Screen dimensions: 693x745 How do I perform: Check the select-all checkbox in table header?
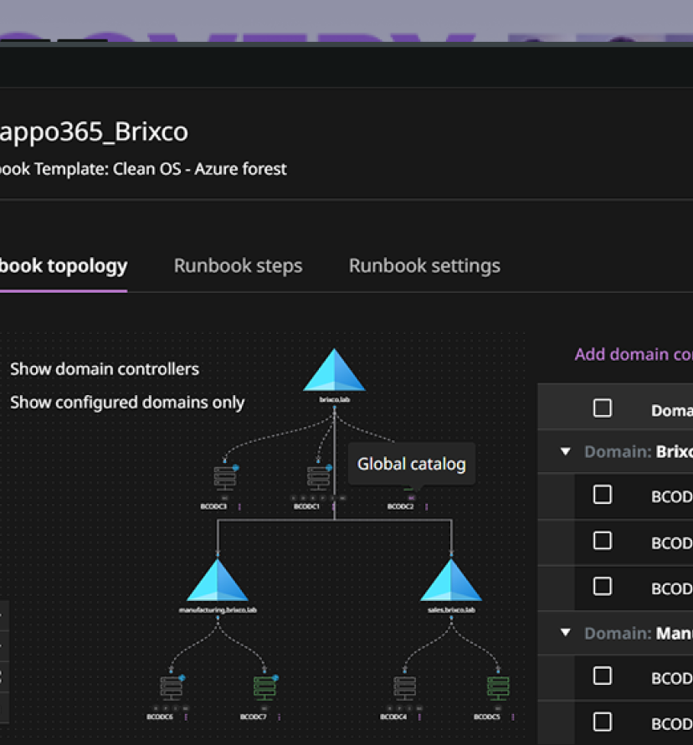click(x=602, y=408)
